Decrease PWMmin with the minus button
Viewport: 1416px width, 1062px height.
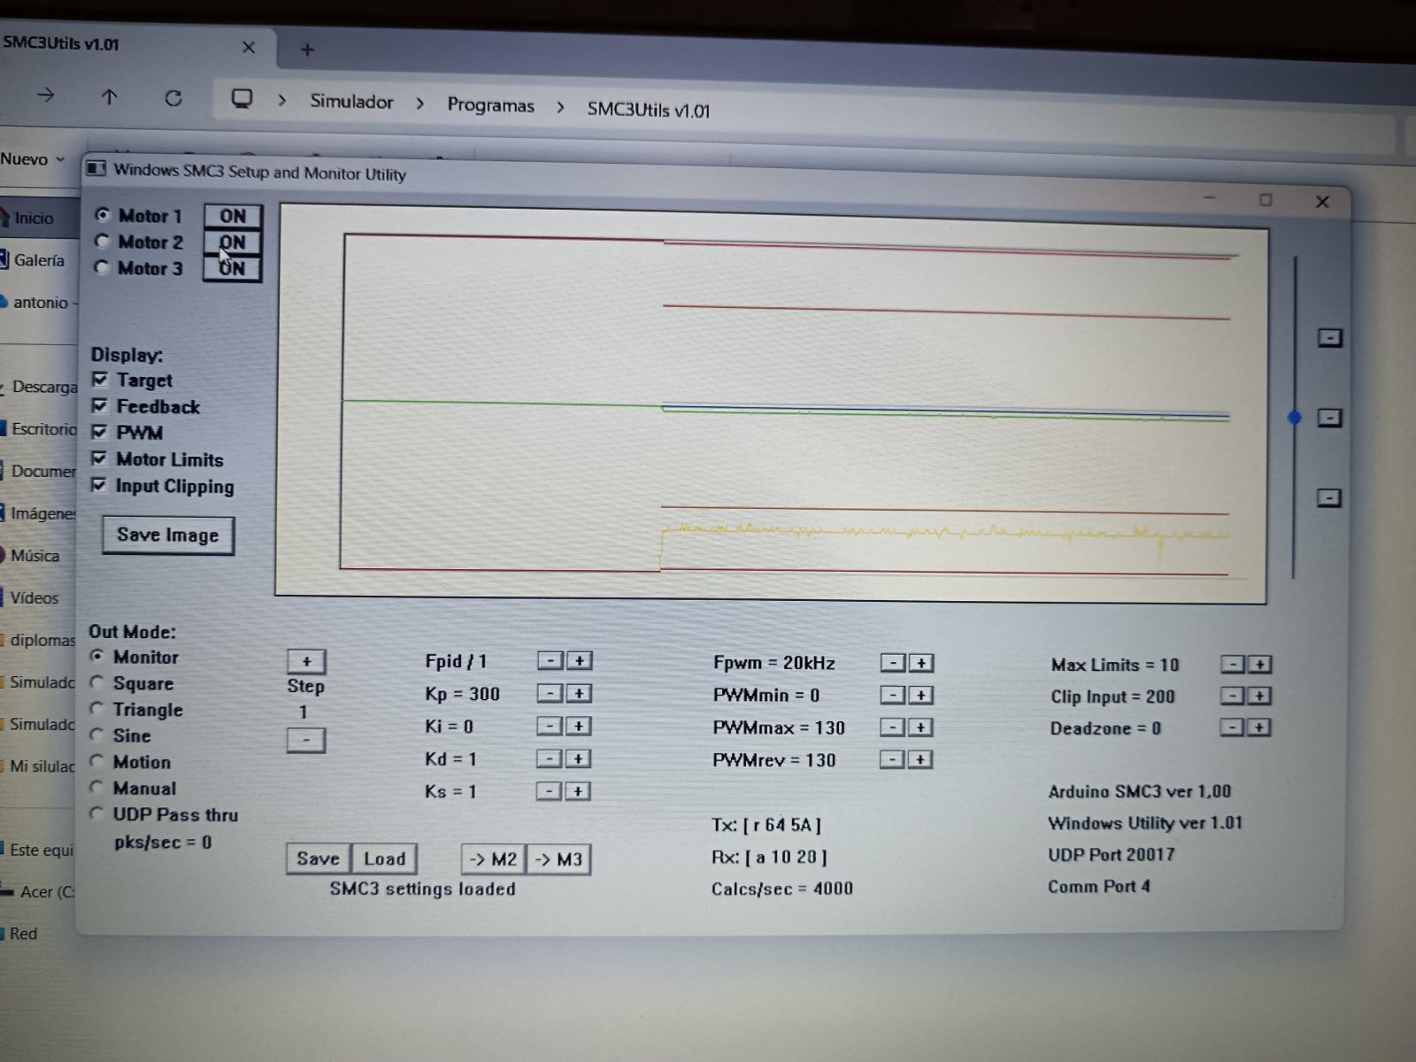click(x=892, y=695)
